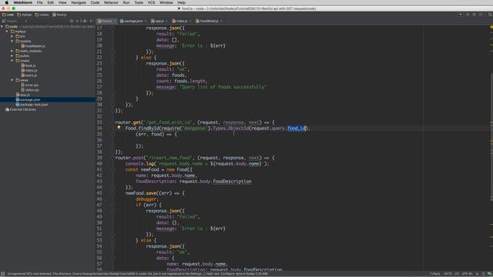Image resolution: width=493 pixels, height=277 pixels.
Task: Expand the public folder
Action: (x=12, y=56)
